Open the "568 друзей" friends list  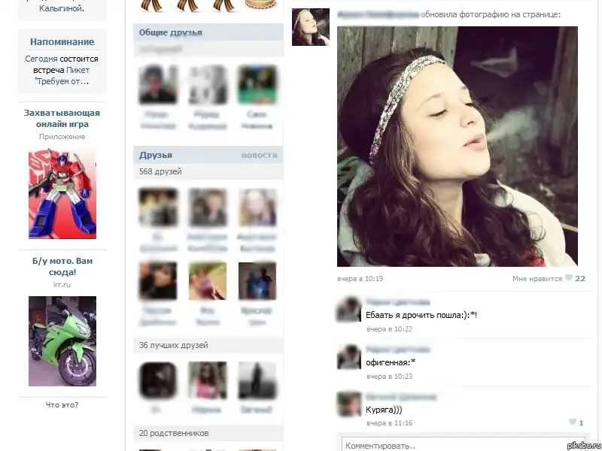point(160,171)
